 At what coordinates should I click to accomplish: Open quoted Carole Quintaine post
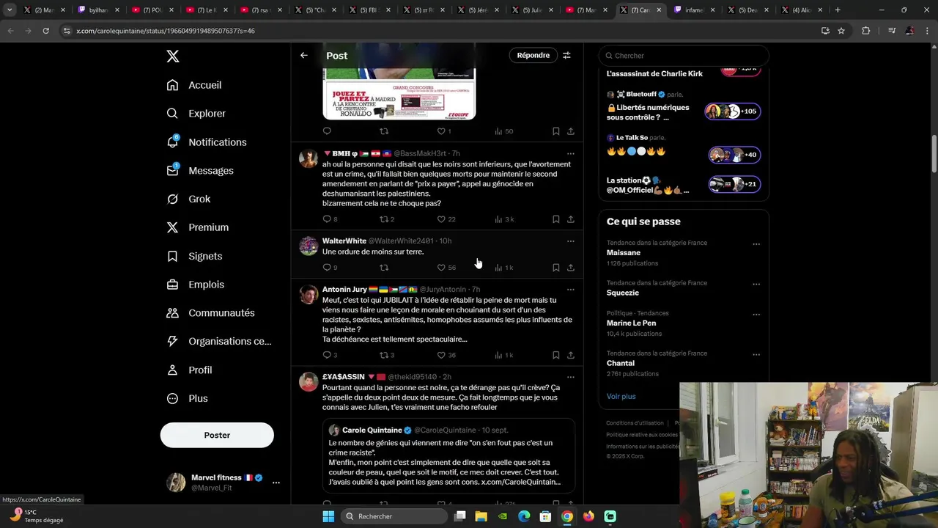point(448,456)
